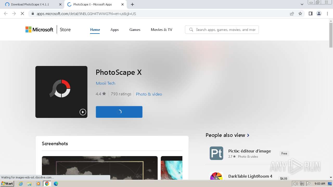This screenshot has height=187, width=333.
Task: Open Chrome three-dot menu
Action: (327, 14)
